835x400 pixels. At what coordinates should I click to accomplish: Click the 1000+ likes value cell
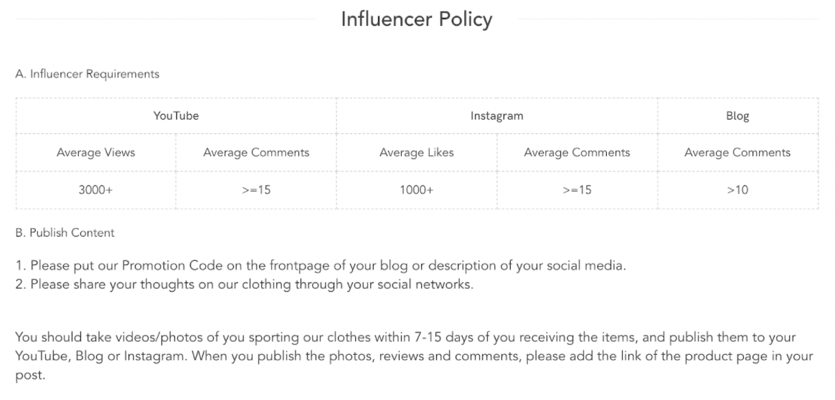pyautogui.click(x=416, y=191)
